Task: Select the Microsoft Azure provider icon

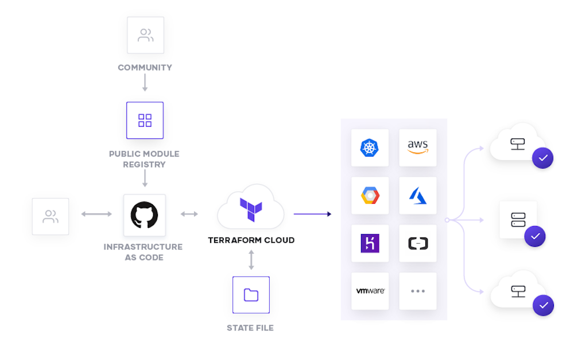Action: tap(418, 196)
